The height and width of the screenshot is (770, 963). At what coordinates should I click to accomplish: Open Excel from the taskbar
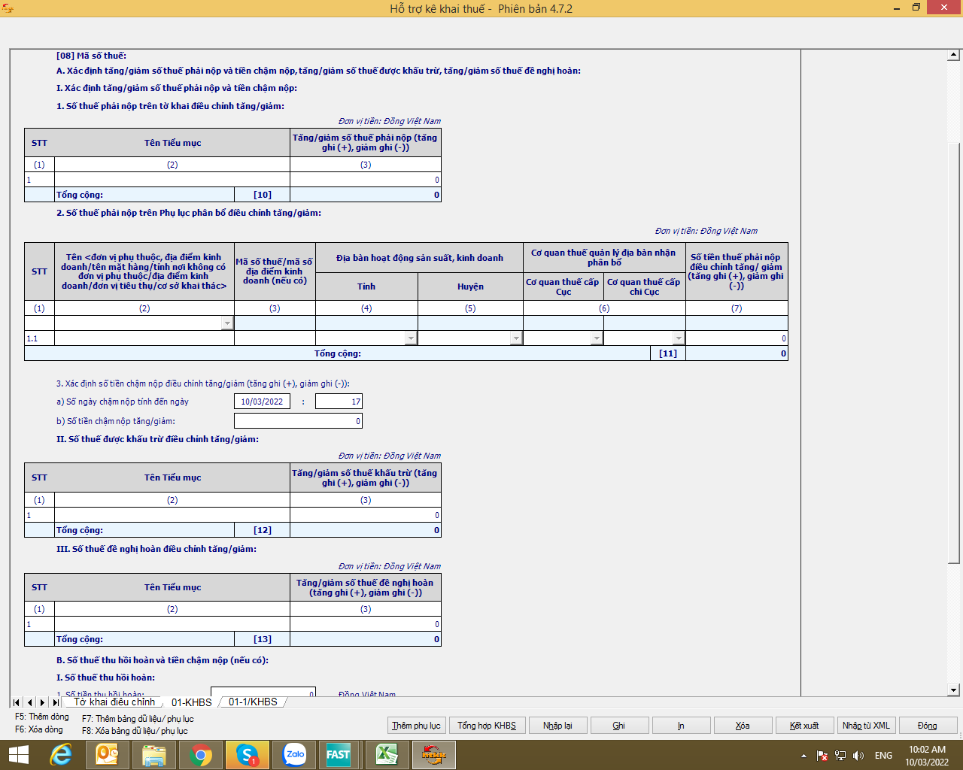click(387, 755)
